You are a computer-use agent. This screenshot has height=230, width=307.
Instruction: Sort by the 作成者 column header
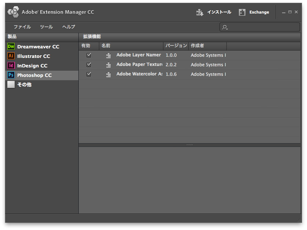click(x=208, y=46)
